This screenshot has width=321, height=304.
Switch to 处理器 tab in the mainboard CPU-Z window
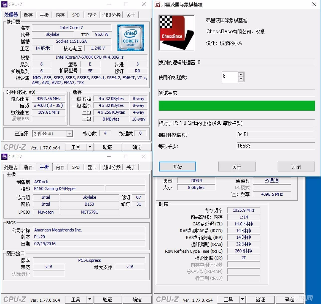(11, 167)
